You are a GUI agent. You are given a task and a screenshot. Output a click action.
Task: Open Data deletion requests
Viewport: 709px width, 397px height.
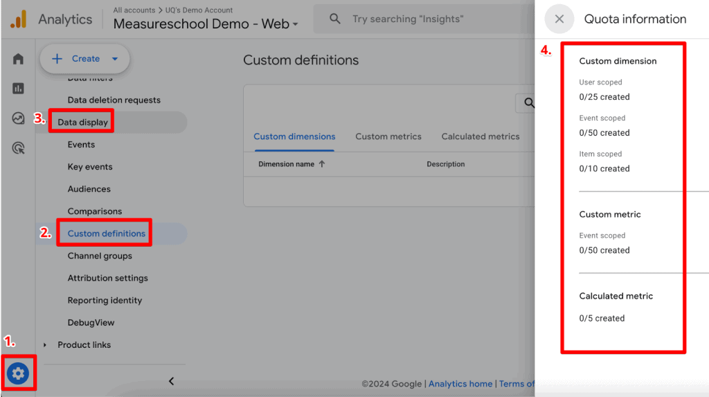click(114, 100)
